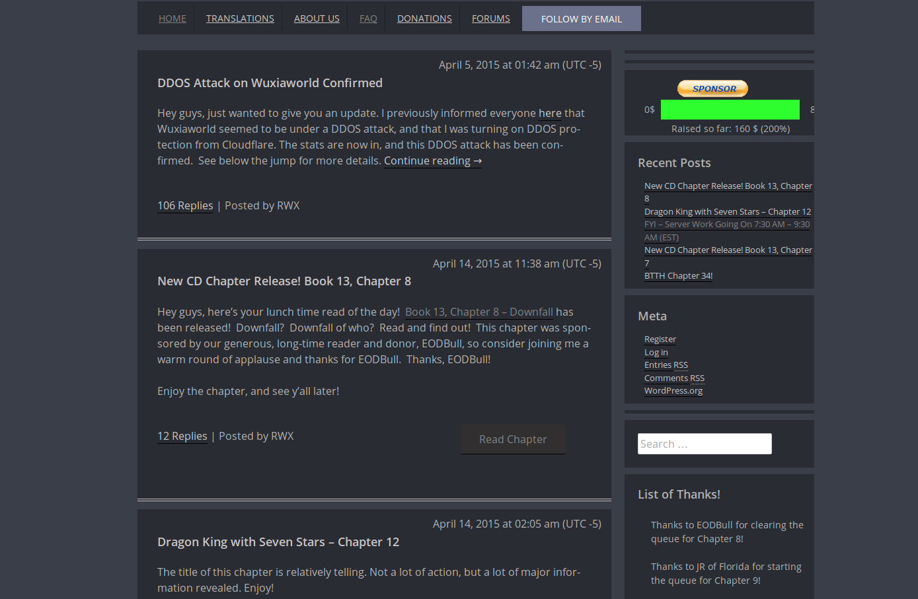
Task: Go to the TRANSLATIONS menu item
Action: click(x=240, y=18)
